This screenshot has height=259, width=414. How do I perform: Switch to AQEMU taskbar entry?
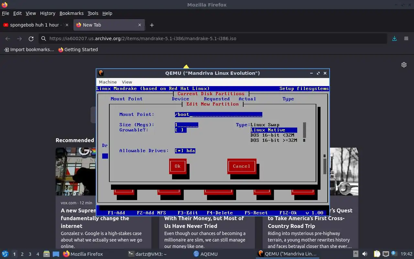point(205,254)
